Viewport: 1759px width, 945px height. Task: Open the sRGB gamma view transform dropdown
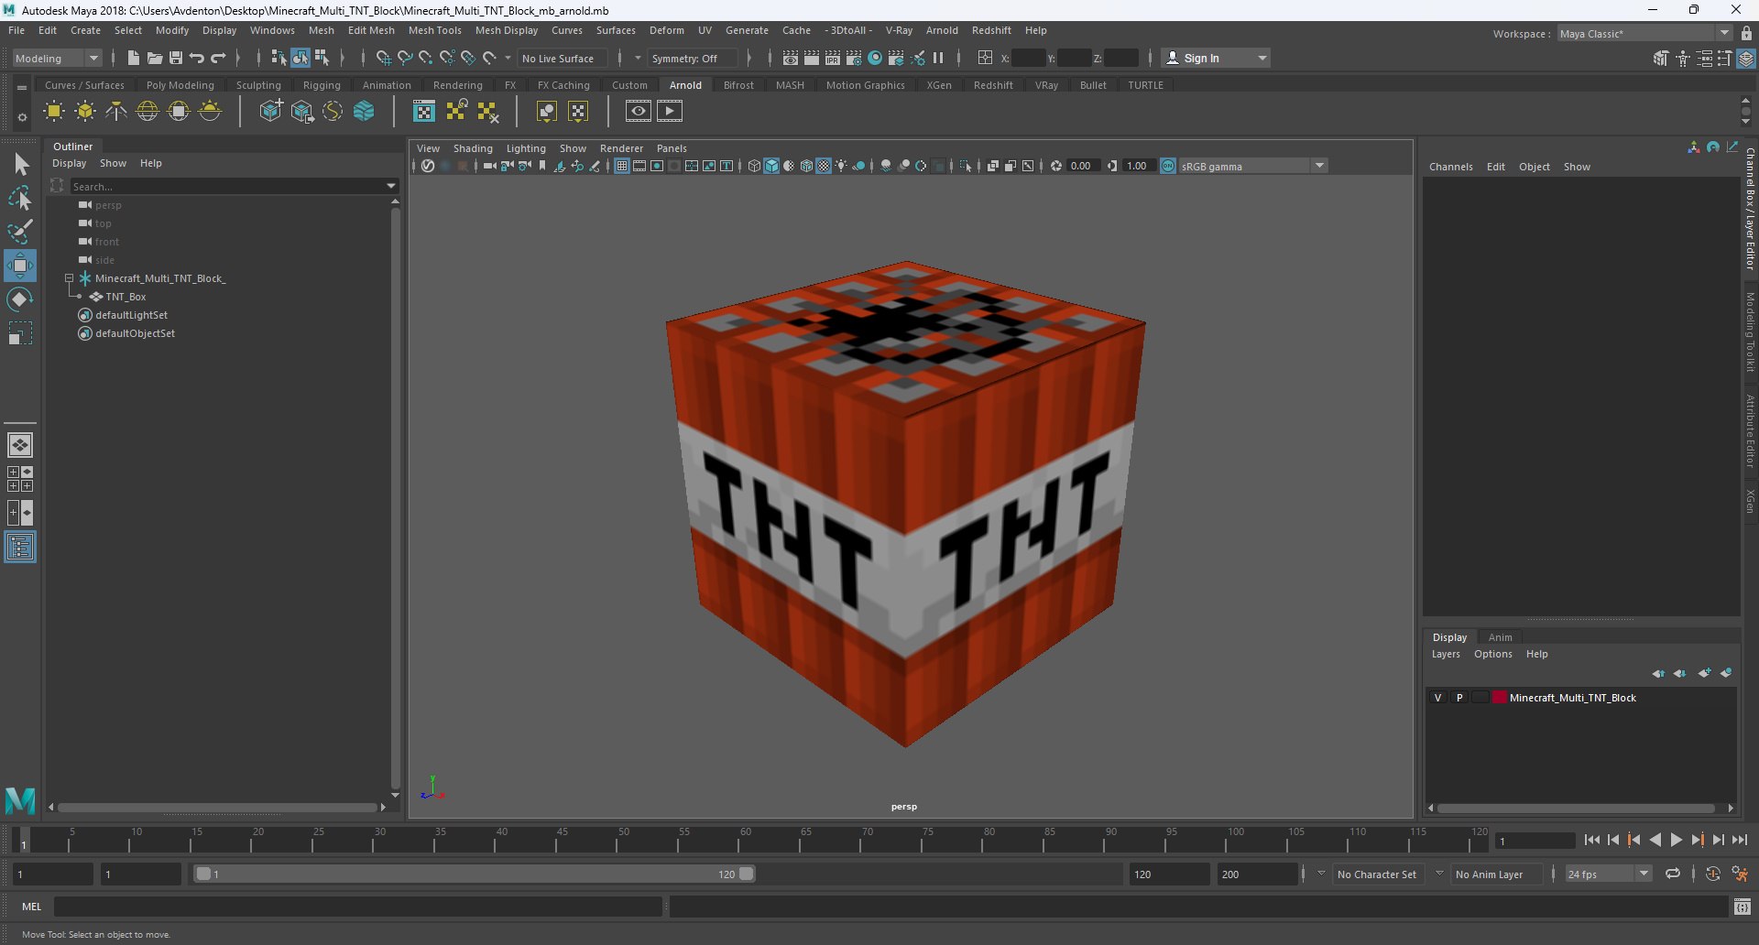pyautogui.click(x=1252, y=166)
